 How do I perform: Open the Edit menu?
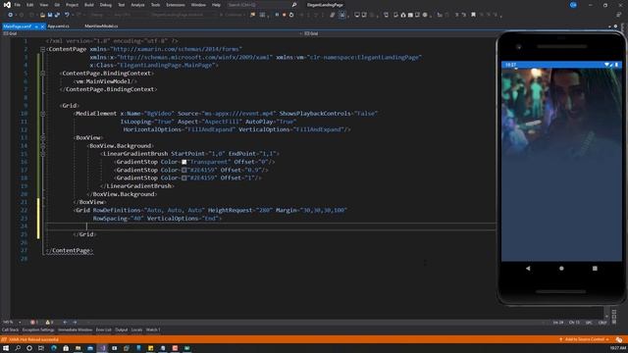pyautogui.click(x=30, y=5)
